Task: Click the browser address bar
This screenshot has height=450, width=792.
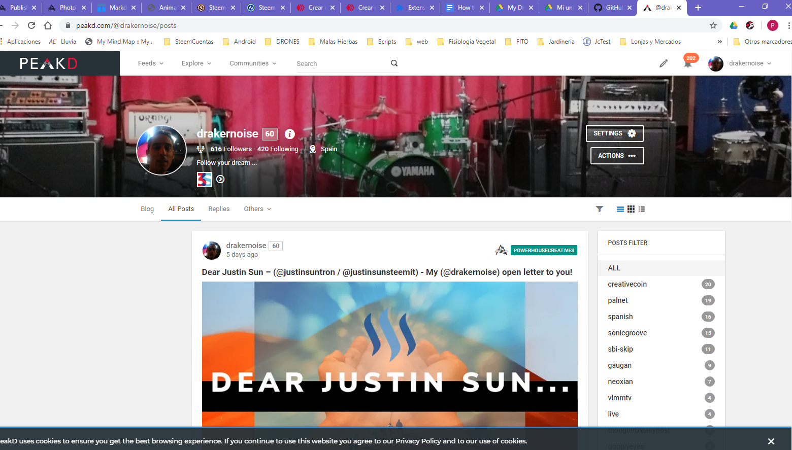Action: [x=391, y=25]
